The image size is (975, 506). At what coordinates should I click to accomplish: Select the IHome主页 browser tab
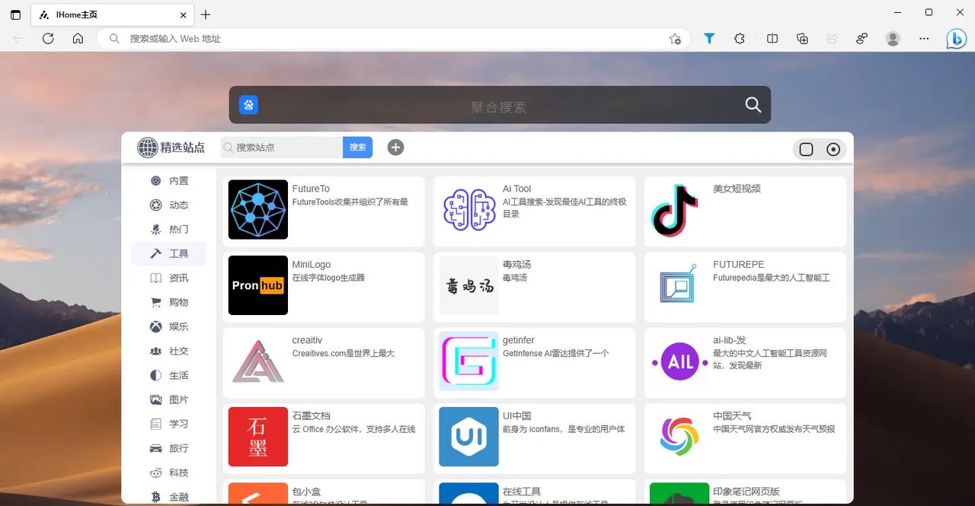[112, 14]
